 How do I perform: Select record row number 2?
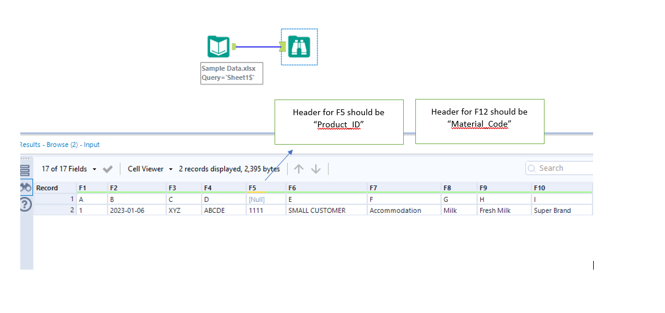point(55,210)
